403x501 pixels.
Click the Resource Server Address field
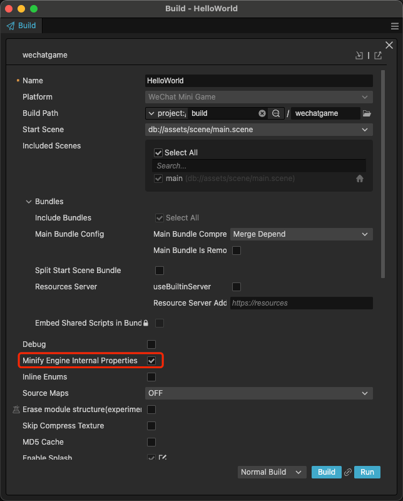301,303
